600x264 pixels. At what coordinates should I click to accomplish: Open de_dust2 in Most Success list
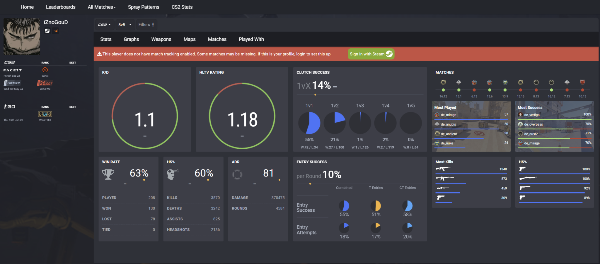(531, 134)
